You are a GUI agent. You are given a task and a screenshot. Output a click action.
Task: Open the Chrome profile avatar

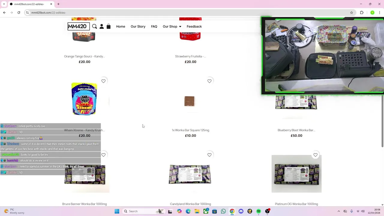[x=372, y=13]
